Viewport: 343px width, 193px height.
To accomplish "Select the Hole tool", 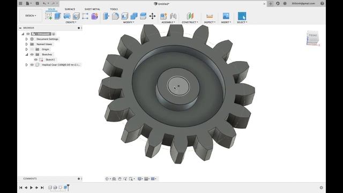I will coord(76,16).
